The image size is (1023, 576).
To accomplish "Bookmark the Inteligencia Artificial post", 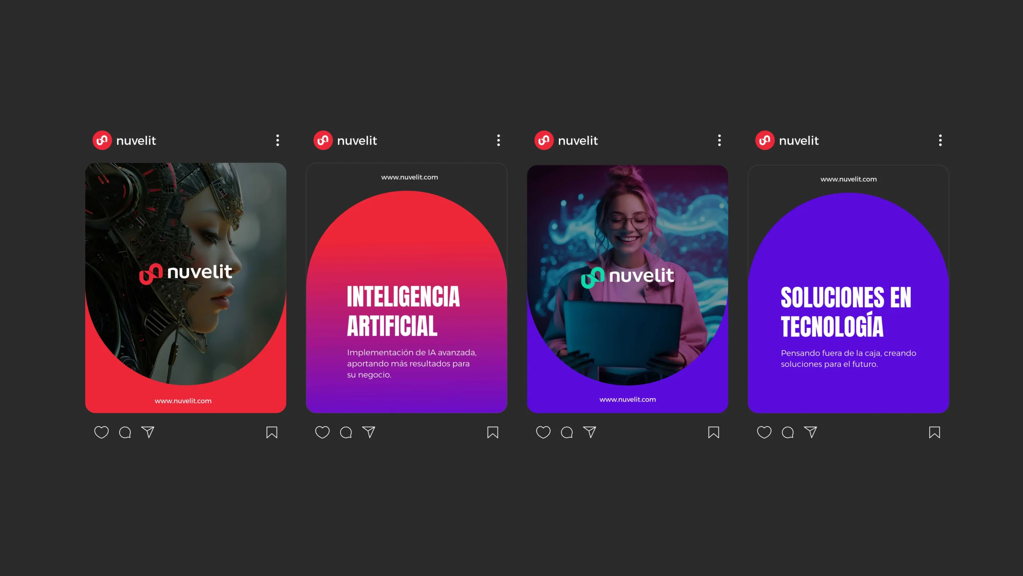I will pos(492,432).
